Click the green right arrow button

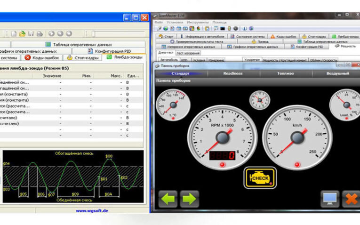point(189,199)
